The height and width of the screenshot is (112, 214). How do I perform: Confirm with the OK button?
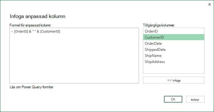(173, 99)
